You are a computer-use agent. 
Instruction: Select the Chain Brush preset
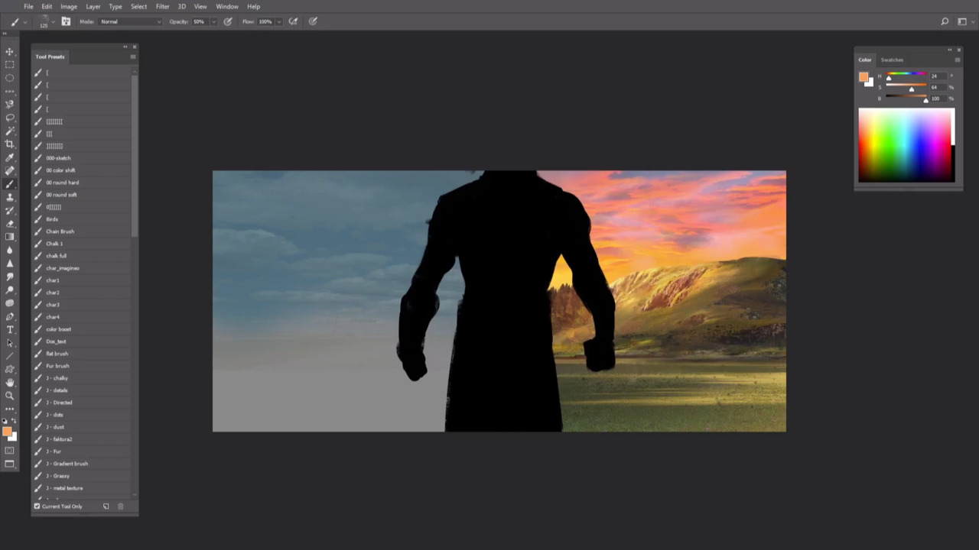[60, 231]
